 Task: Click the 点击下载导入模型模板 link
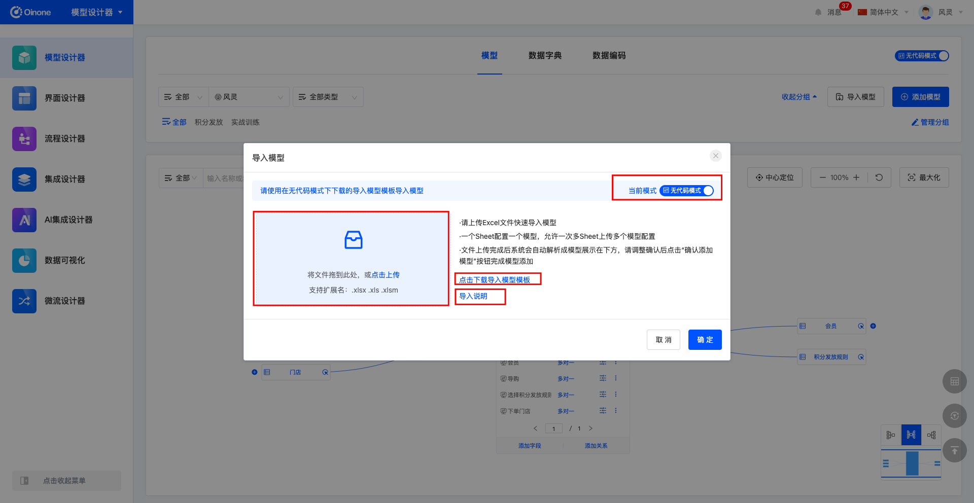pyautogui.click(x=495, y=280)
